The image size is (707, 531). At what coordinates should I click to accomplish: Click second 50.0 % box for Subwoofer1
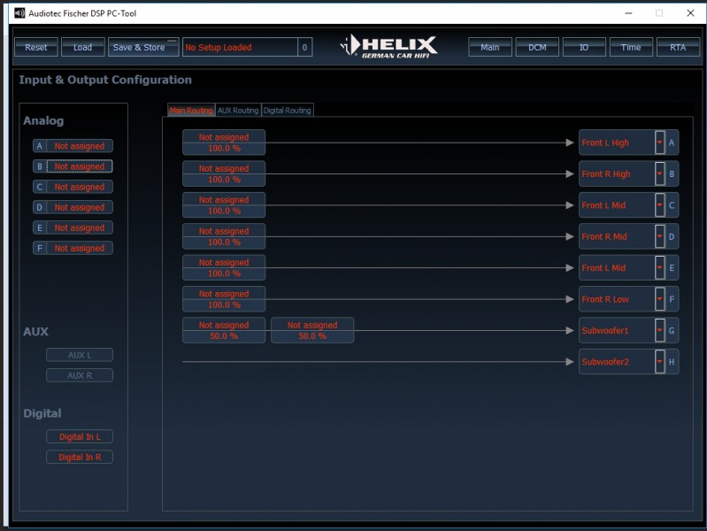point(312,331)
